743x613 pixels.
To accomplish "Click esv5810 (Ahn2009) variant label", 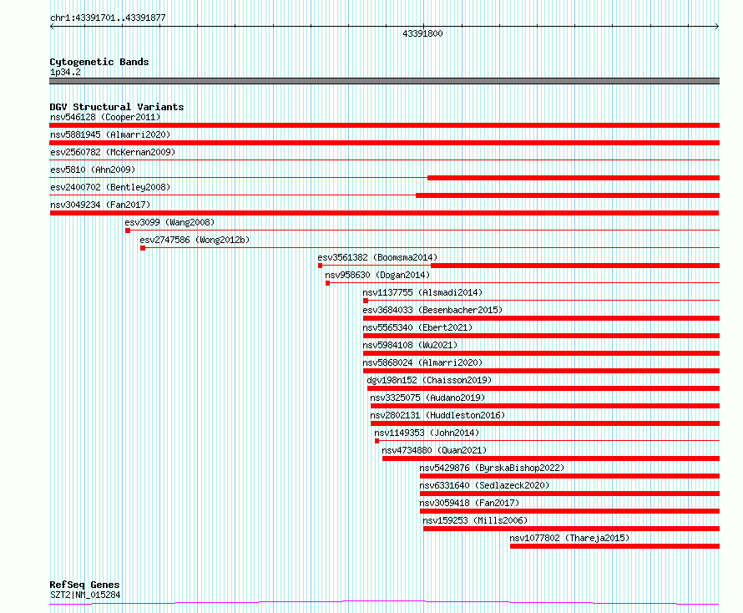I will (93, 170).
